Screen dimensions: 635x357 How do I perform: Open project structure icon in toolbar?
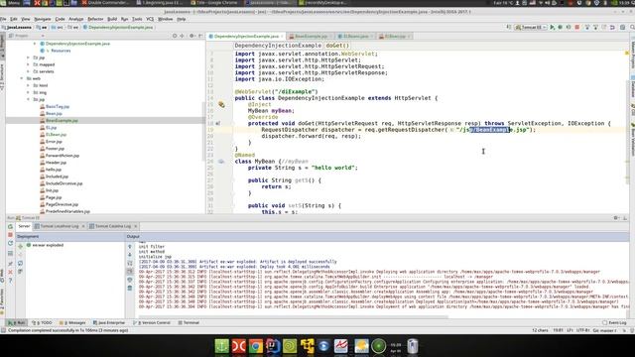point(622,27)
